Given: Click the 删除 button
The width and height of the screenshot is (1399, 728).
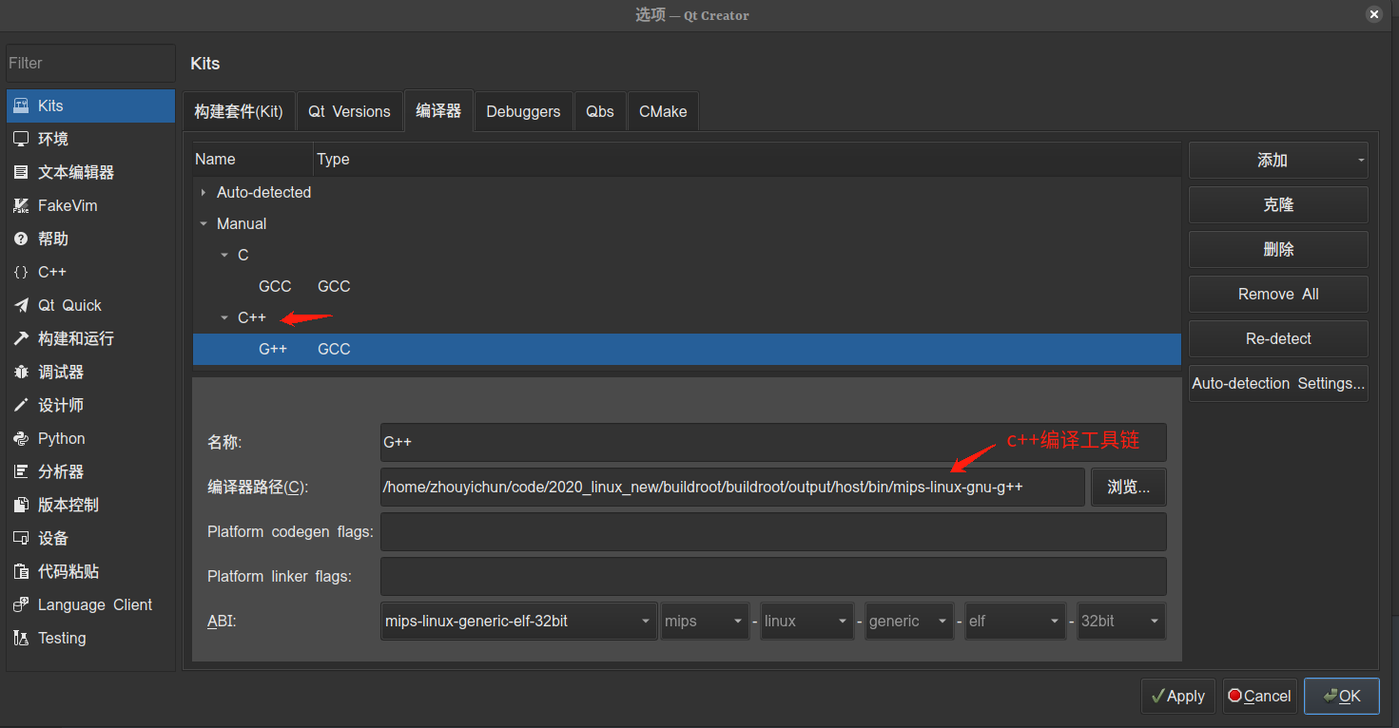Looking at the screenshot, I should pos(1278,250).
